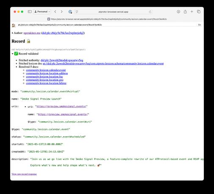Show the tab overview icon

tap(199, 11)
